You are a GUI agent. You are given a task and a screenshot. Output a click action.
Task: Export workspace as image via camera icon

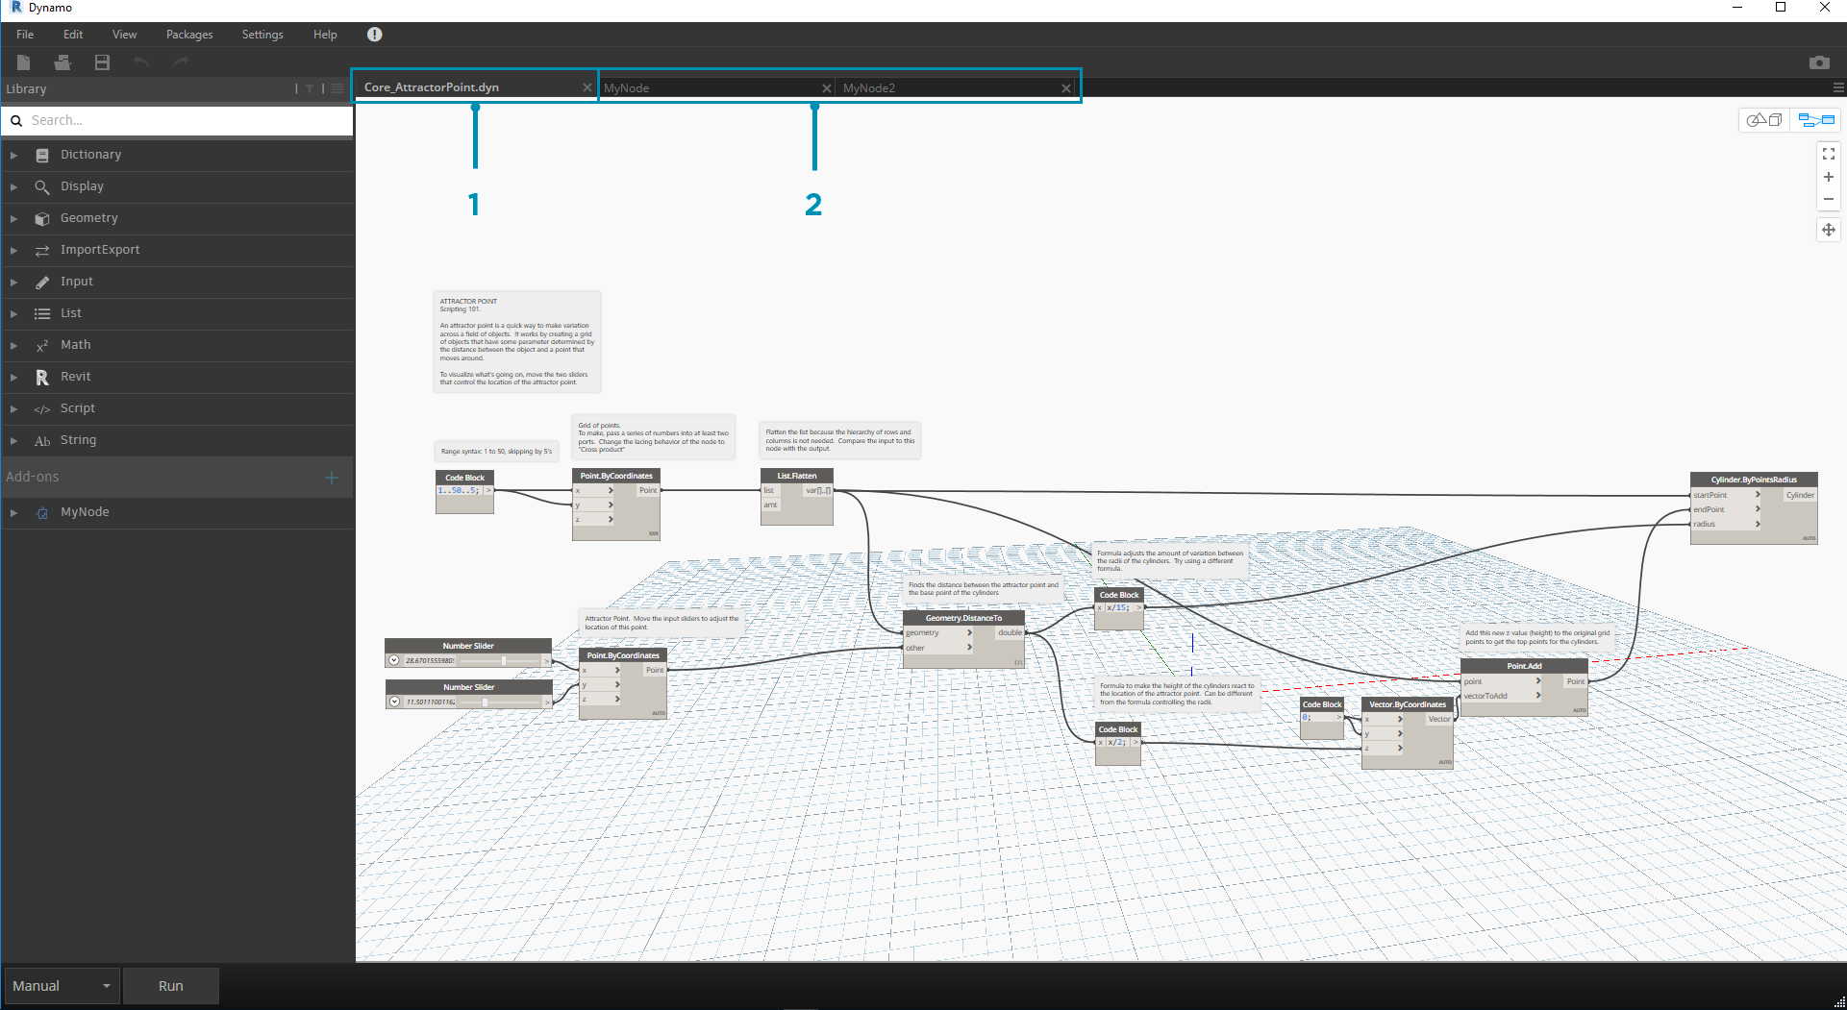click(x=1818, y=62)
